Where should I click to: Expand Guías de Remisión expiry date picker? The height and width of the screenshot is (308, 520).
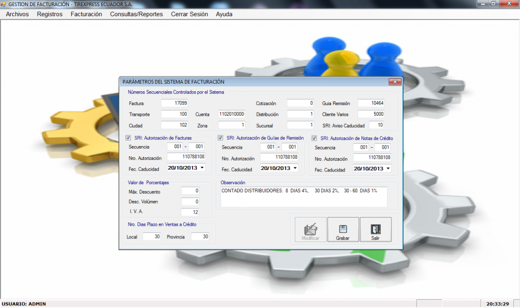pos(295,168)
